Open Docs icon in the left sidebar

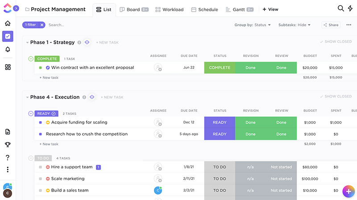coord(8,132)
